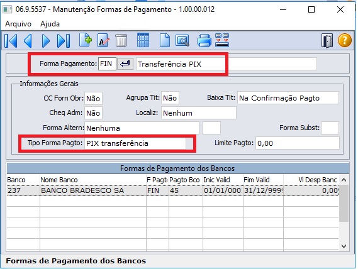Click the grid vertical scrollbar thumb
This screenshot has width=358, height=269.
point(344,203)
